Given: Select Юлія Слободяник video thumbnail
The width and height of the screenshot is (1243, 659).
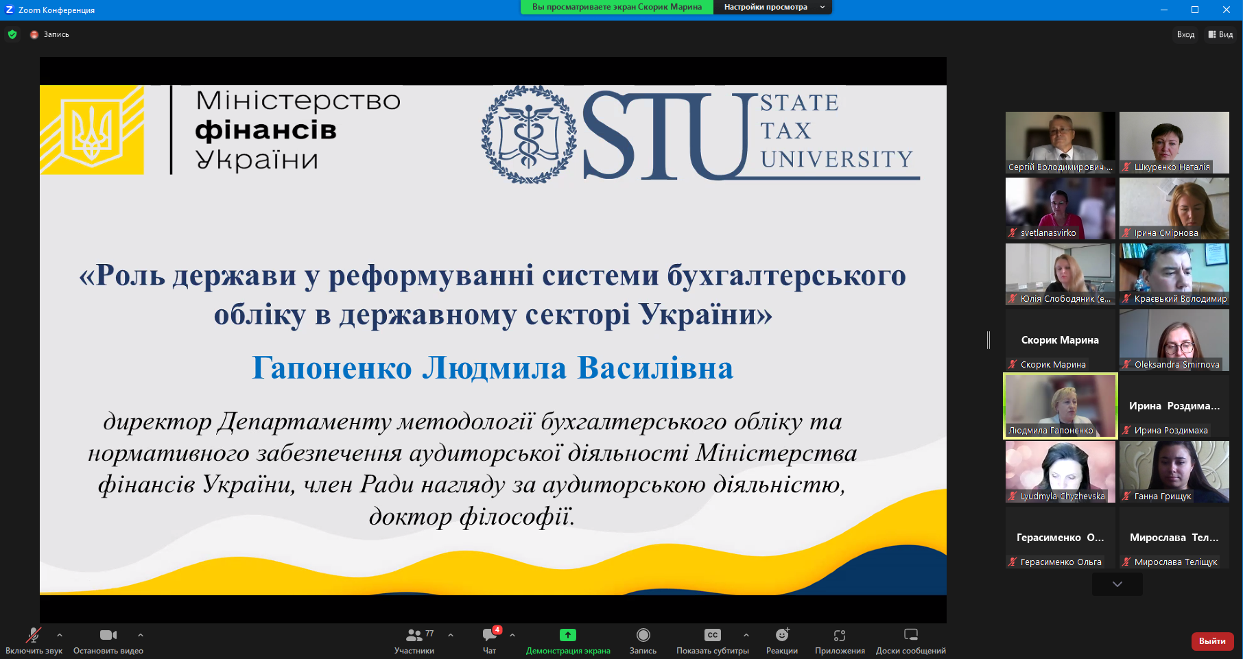Looking at the screenshot, I should [1061, 274].
